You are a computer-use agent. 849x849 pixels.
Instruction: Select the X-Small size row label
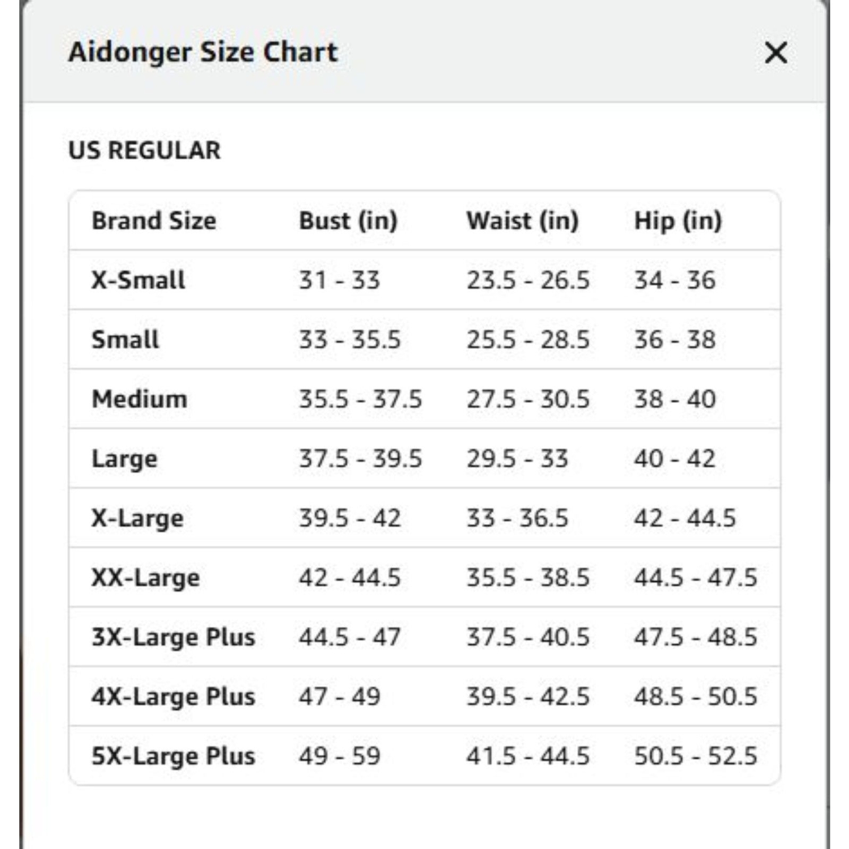click(x=138, y=280)
